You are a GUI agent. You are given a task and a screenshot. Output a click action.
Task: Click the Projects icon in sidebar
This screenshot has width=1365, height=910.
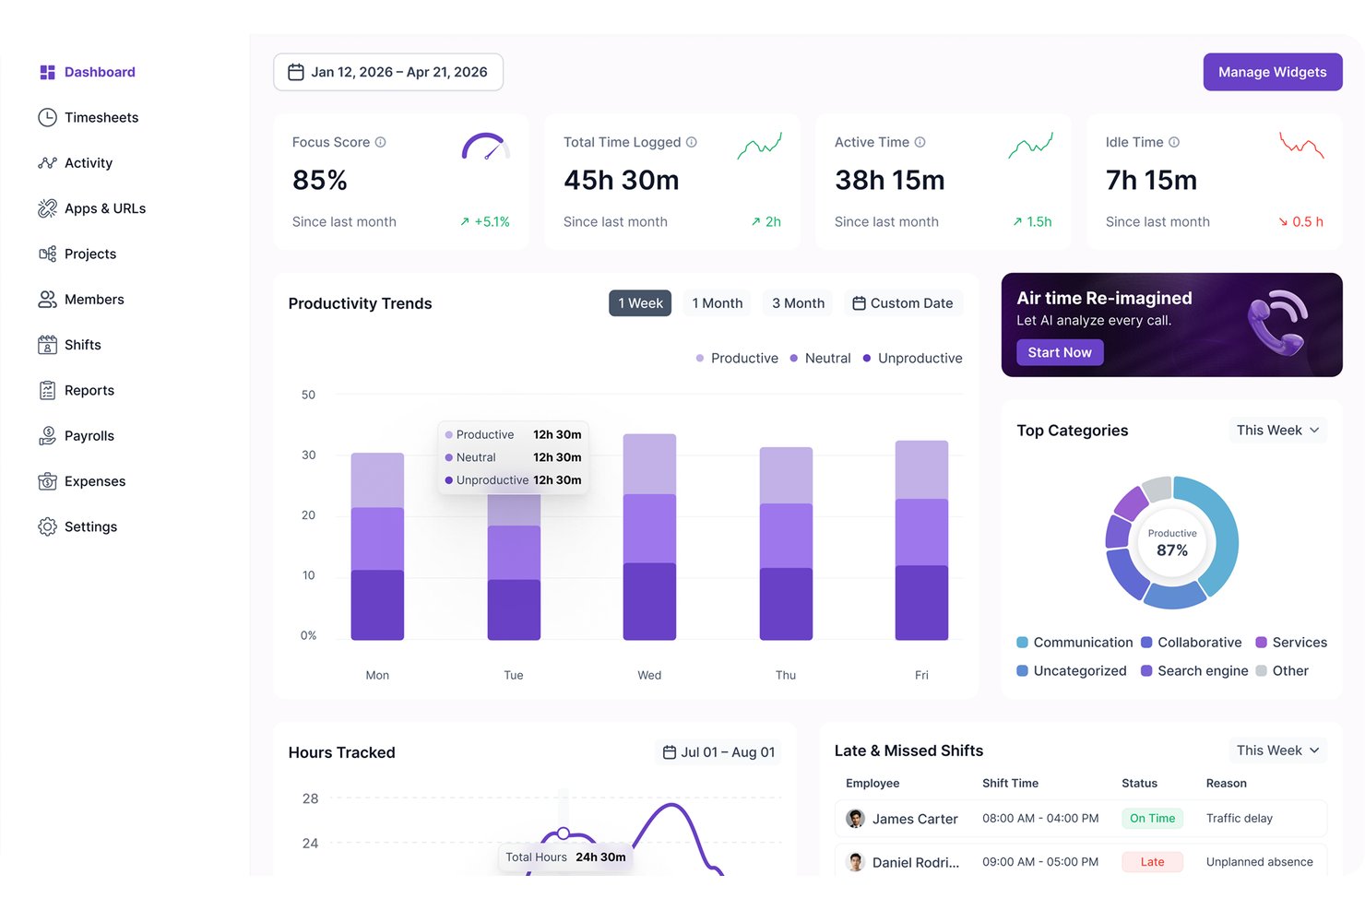tap(47, 254)
